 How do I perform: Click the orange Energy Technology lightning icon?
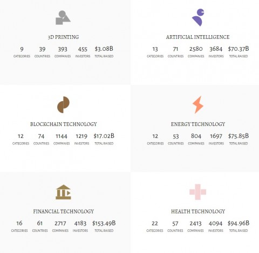pos(198,105)
